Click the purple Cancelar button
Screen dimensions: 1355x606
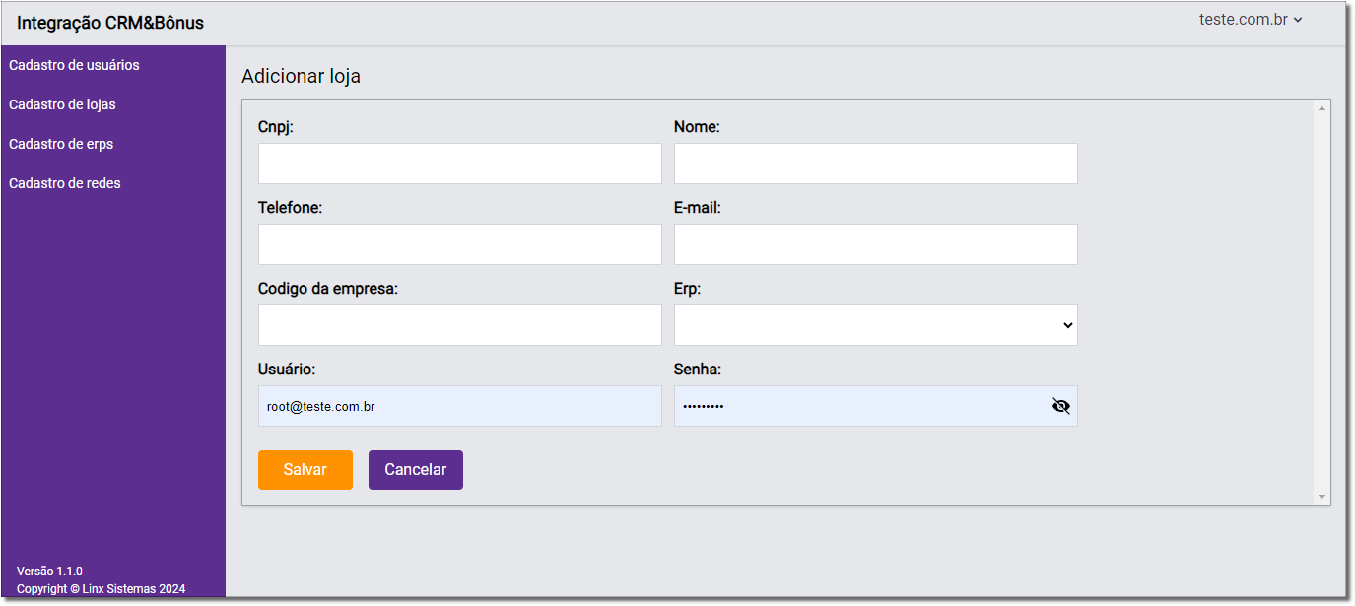click(x=415, y=470)
